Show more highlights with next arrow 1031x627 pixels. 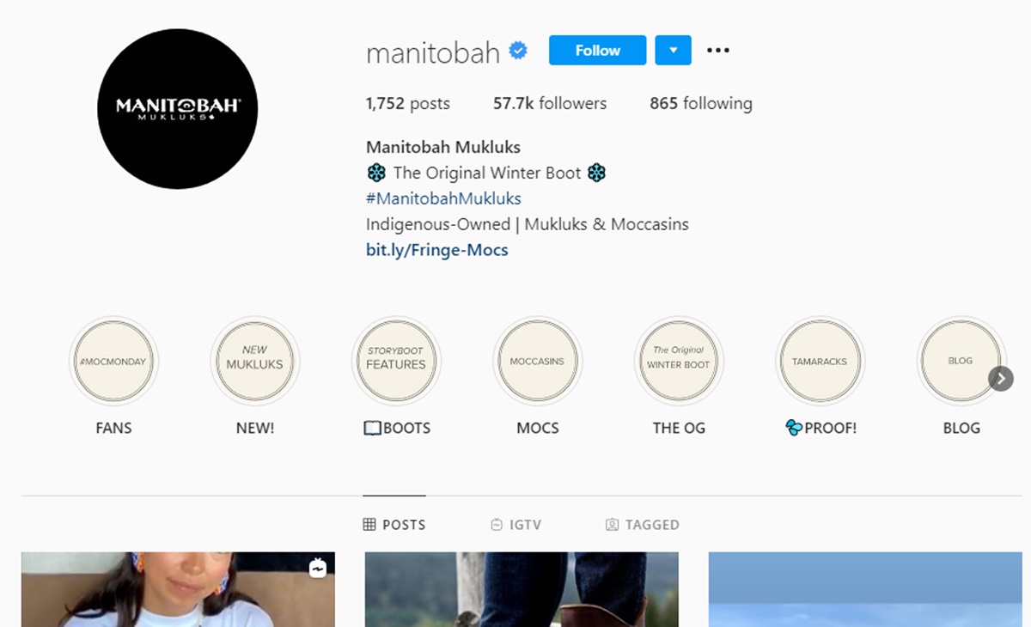(x=1001, y=379)
